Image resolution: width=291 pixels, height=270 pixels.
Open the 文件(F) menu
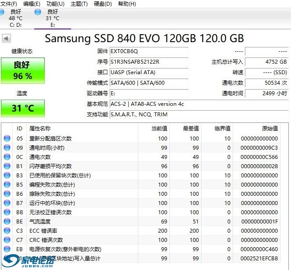[x=9, y=4]
